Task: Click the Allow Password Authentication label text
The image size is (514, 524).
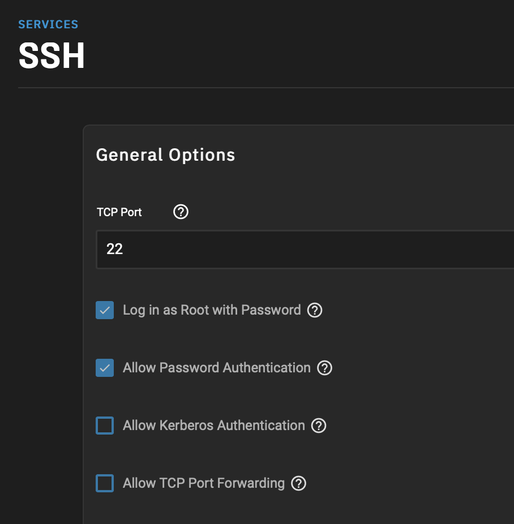Action: (x=217, y=368)
